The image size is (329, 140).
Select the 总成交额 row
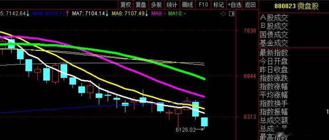(x=274, y=120)
